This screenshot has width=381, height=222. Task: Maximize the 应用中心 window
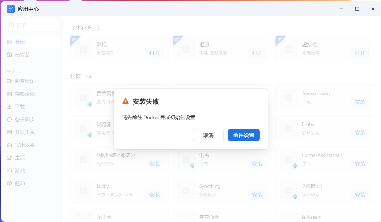click(357, 9)
